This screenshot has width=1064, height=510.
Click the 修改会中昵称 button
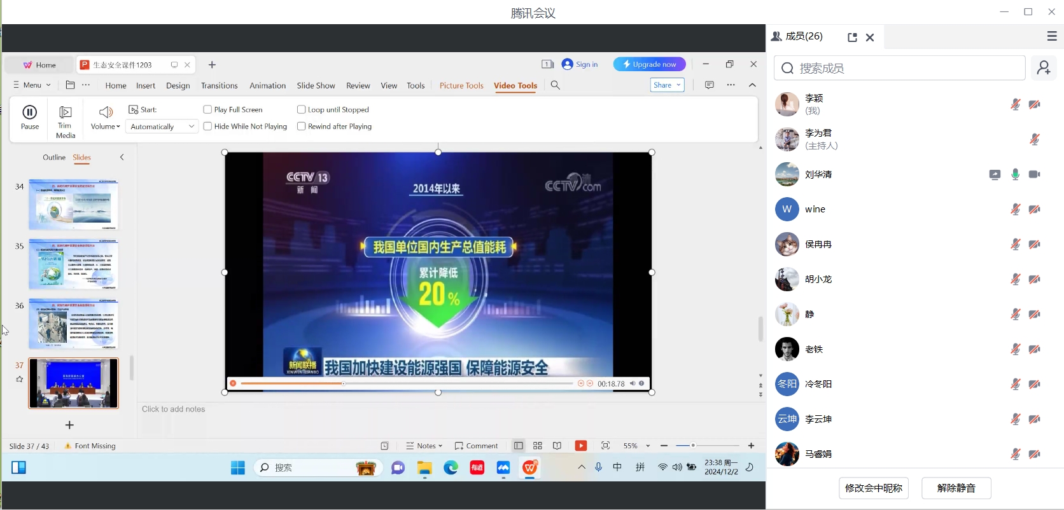[873, 488]
